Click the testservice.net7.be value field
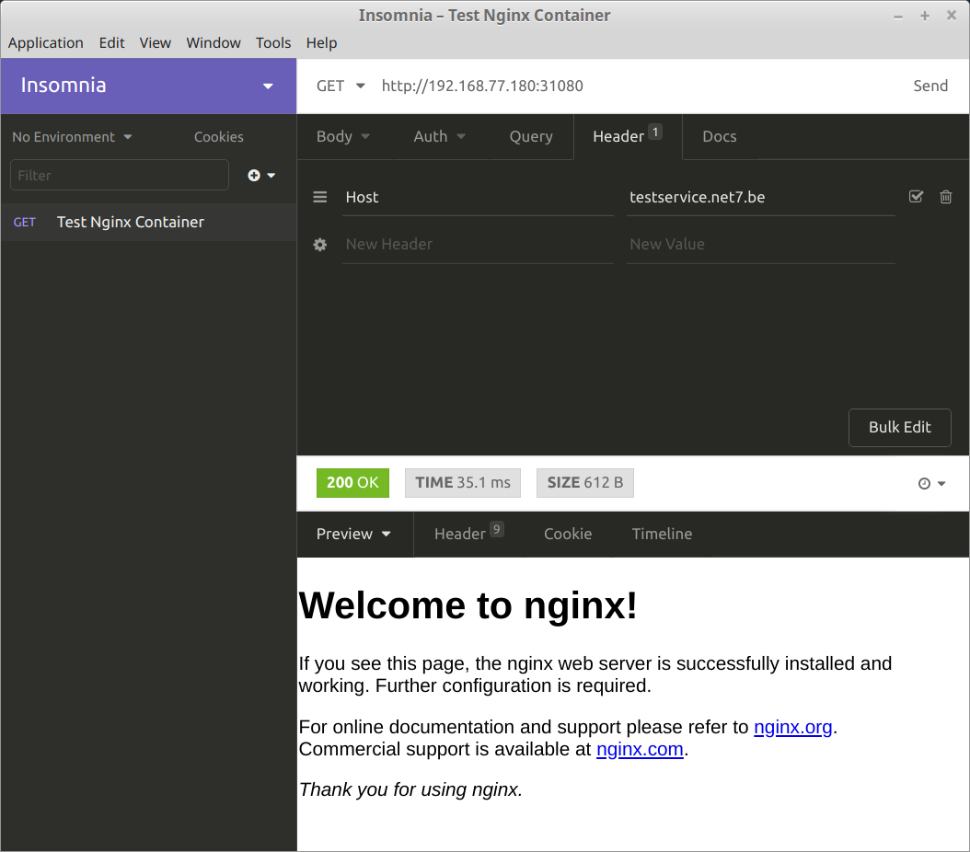This screenshot has height=852, width=970. point(761,198)
